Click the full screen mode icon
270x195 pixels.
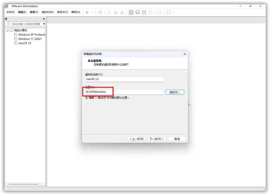click(x=144, y=12)
